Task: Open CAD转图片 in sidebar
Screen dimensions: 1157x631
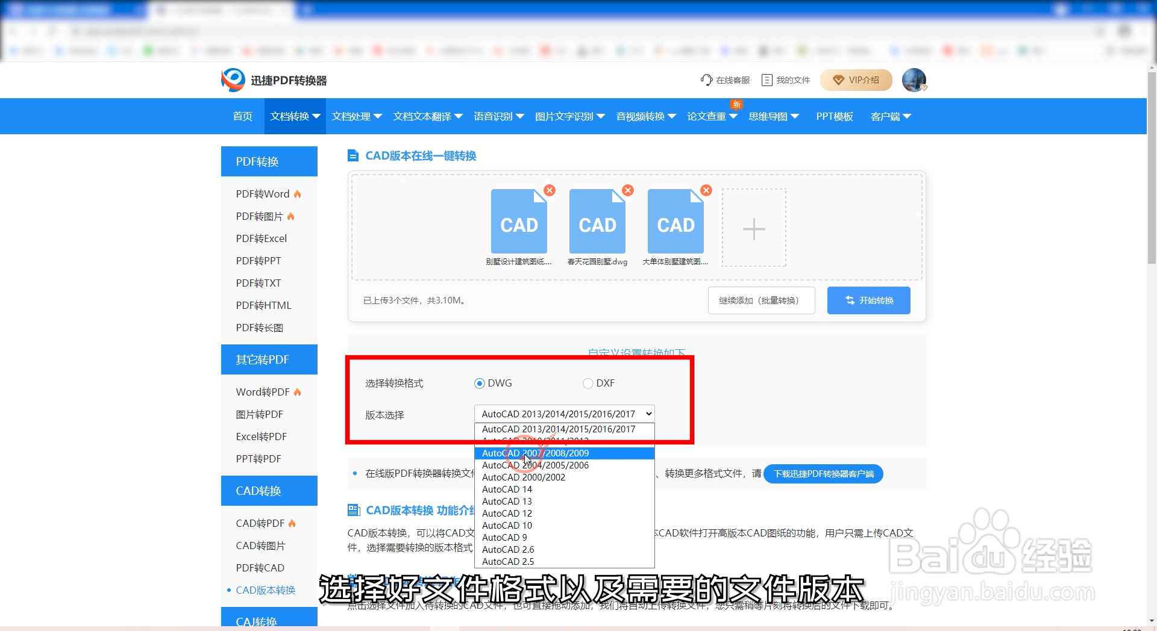Action: point(261,546)
